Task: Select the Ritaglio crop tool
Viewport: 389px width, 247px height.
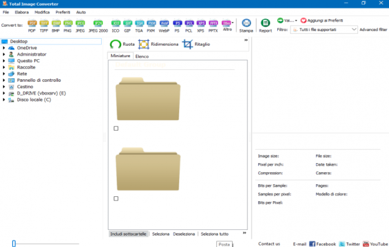Action: [x=196, y=44]
